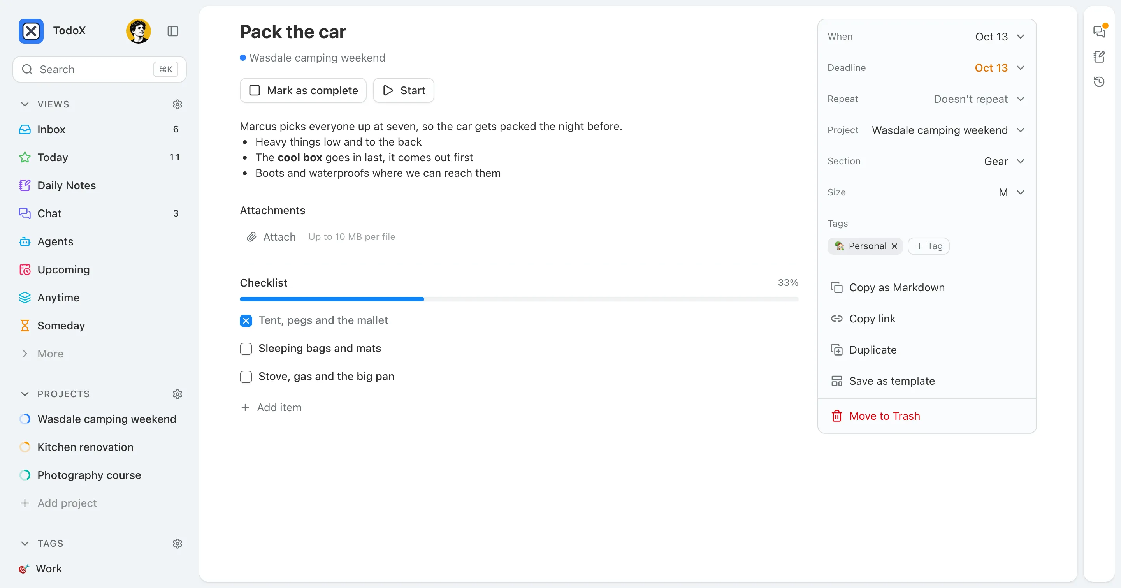Open the Wasdale camping weekend sidebar project
The image size is (1121, 588).
point(100,419)
